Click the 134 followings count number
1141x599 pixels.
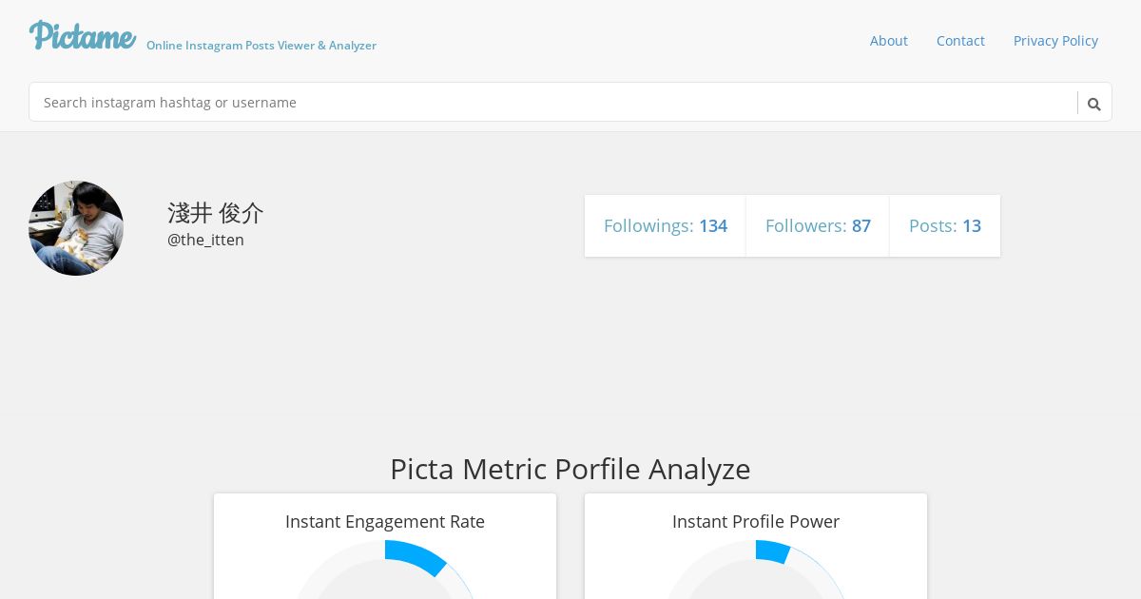(713, 226)
